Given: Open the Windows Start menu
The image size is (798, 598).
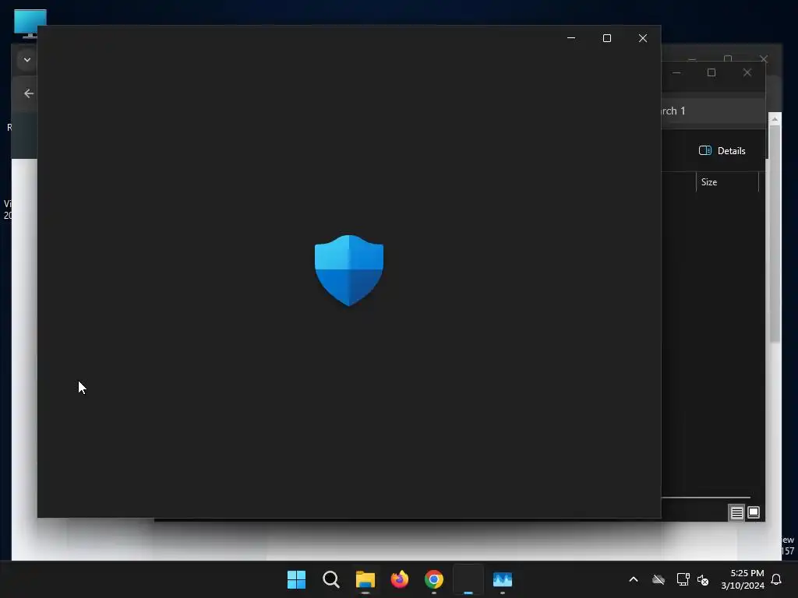Looking at the screenshot, I should pyautogui.click(x=296, y=579).
